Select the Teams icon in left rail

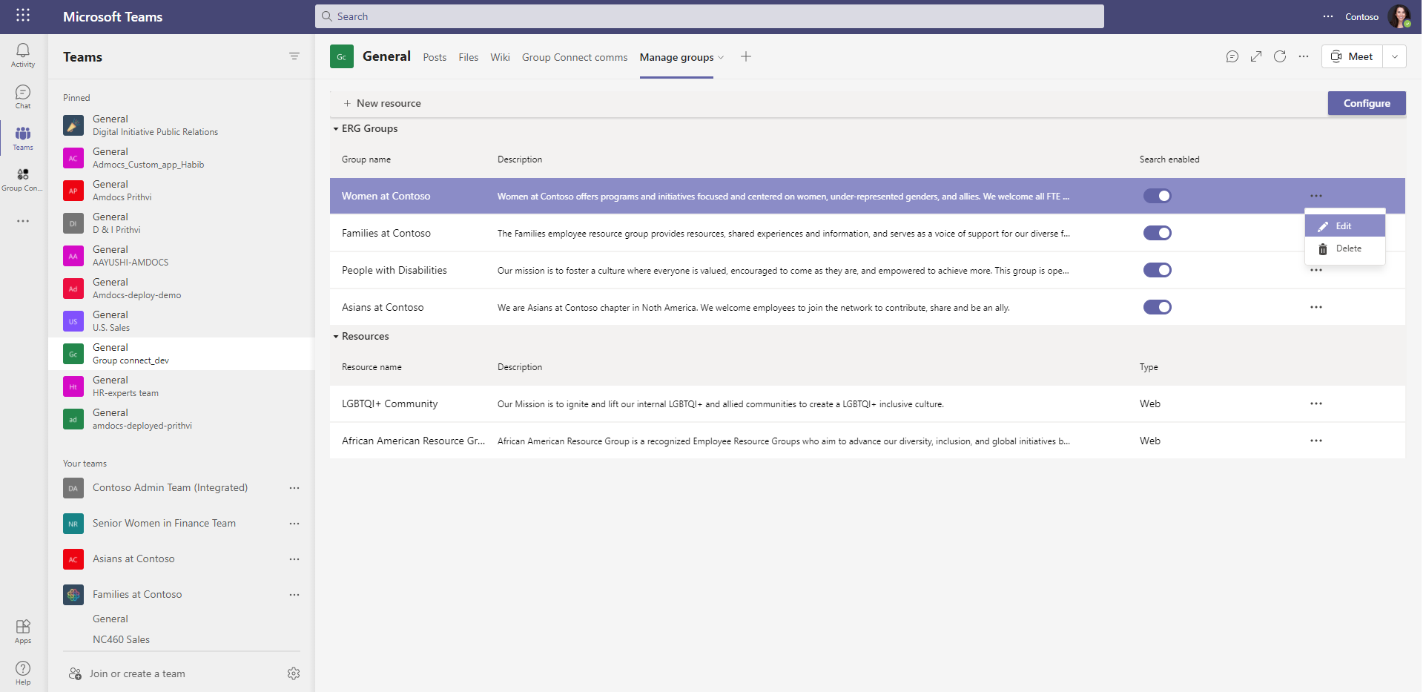tap(23, 138)
